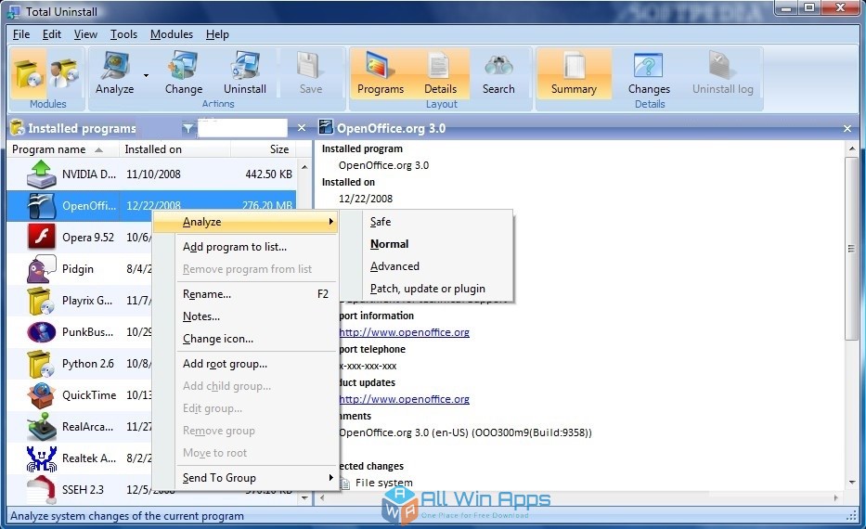
Task: Click Rename... in context menu
Action: click(245, 294)
